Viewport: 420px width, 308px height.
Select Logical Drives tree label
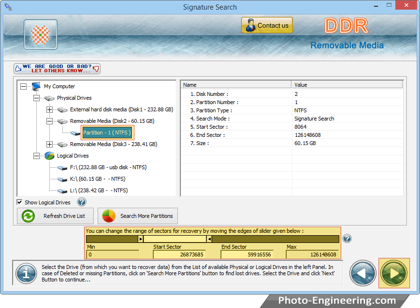[72, 156]
